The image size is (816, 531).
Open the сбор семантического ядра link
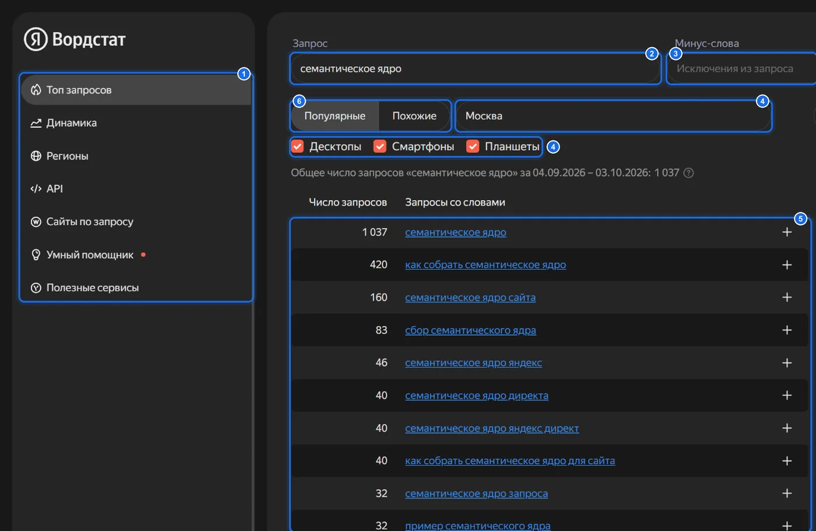(x=470, y=330)
